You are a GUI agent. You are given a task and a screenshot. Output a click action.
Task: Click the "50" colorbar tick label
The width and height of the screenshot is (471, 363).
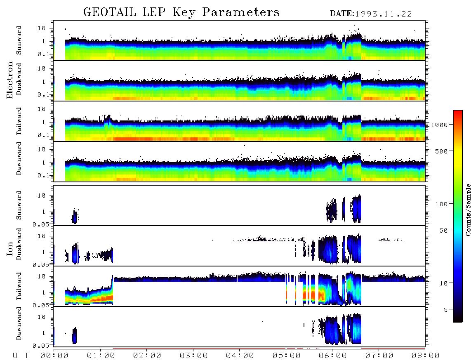443,231
